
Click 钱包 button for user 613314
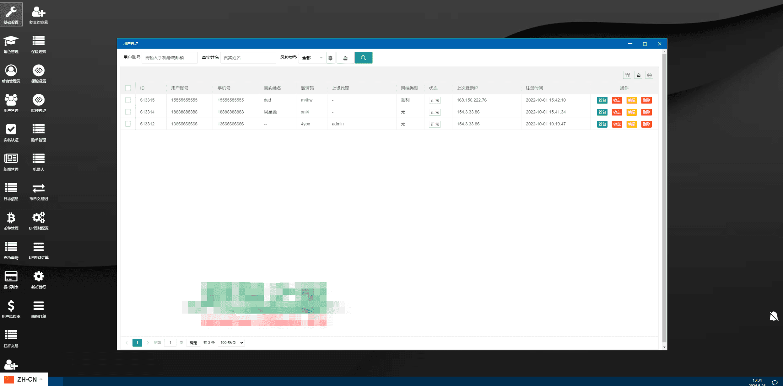click(x=602, y=112)
